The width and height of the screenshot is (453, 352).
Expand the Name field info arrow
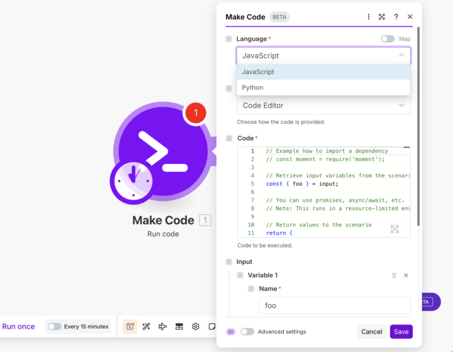point(251,289)
